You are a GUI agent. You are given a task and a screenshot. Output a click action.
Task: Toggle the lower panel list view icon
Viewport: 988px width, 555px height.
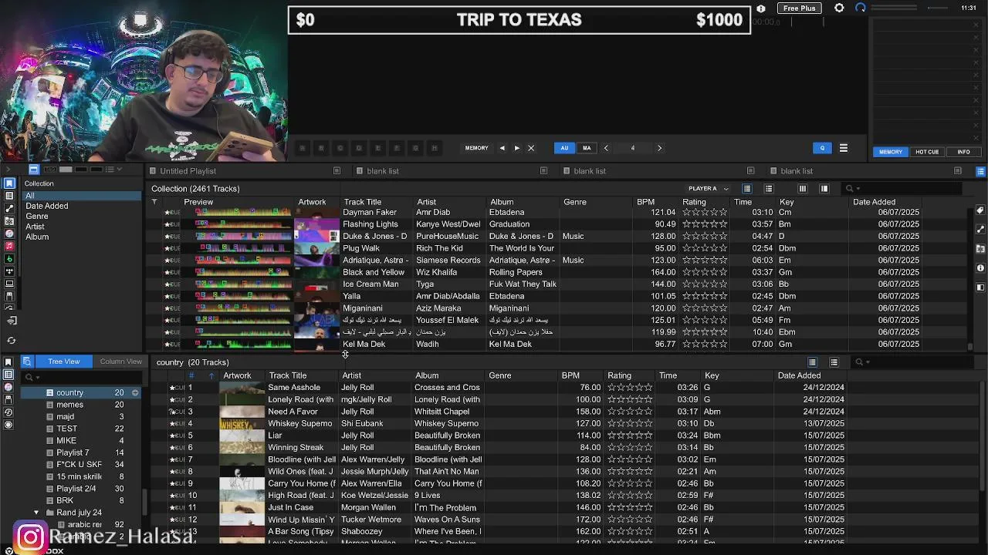click(812, 362)
